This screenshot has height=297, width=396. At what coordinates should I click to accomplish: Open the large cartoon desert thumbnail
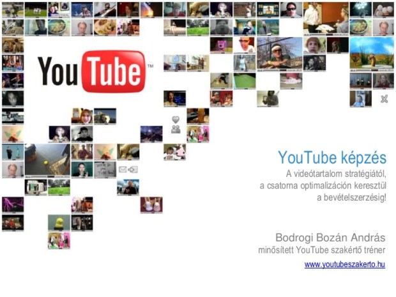click(372, 54)
